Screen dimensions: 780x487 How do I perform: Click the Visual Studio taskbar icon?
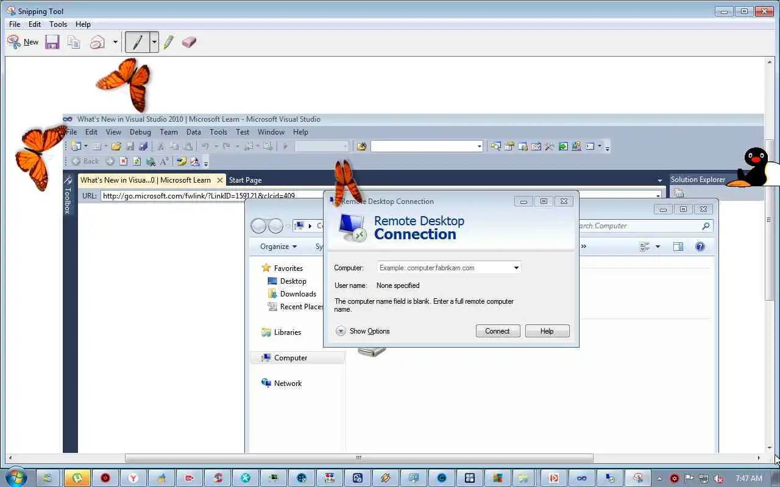tap(581, 478)
